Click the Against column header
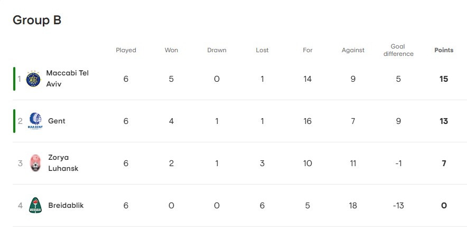Image resolution: width=467 pixels, height=240 pixels. click(x=353, y=50)
